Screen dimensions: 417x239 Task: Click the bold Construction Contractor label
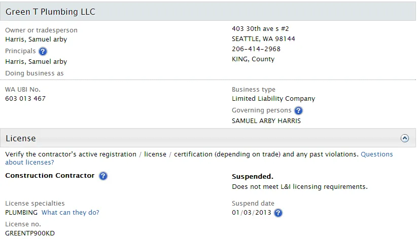tap(50, 176)
